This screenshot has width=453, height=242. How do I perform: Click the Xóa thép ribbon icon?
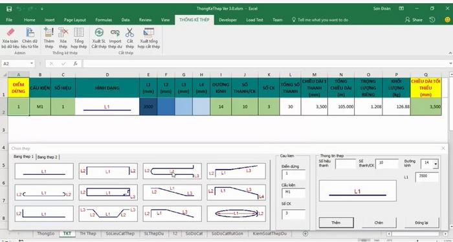[x=63, y=32]
